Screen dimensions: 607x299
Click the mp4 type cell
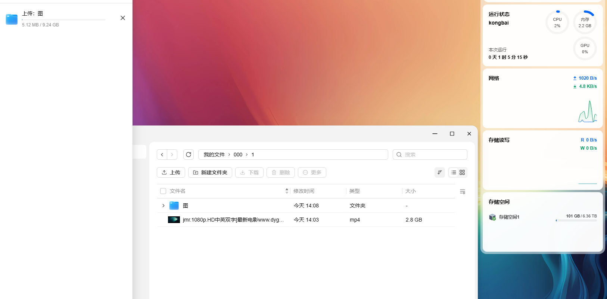[x=355, y=220]
